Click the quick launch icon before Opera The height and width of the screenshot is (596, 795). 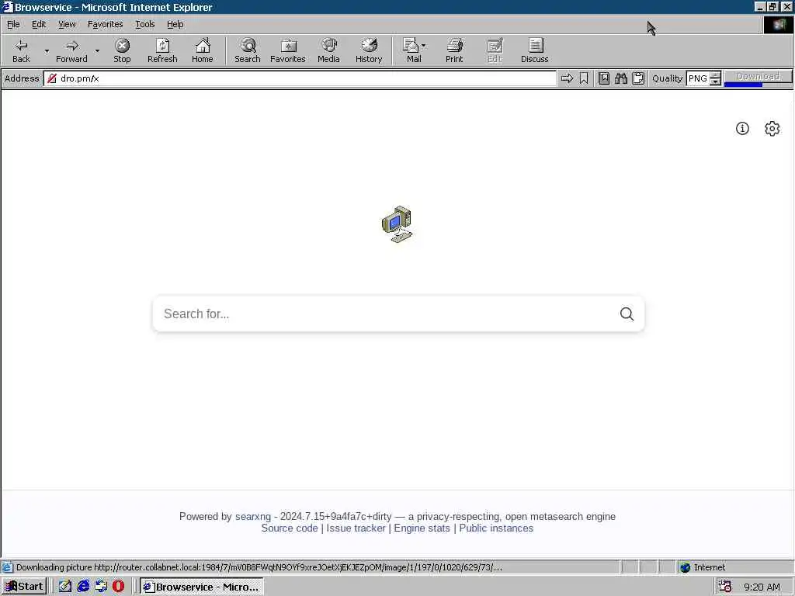pos(101,587)
